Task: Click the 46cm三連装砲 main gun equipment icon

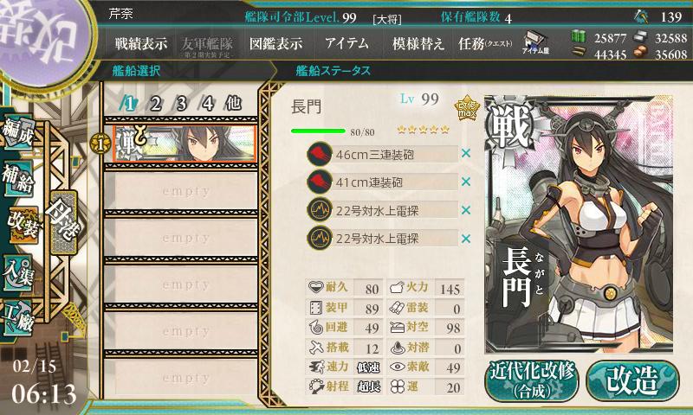Action: click(320, 155)
